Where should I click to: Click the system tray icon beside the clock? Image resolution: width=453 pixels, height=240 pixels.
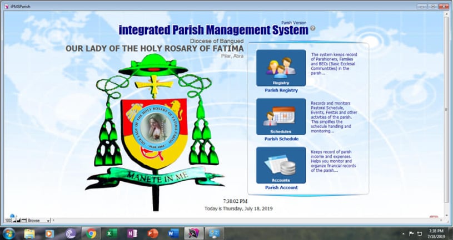point(420,234)
